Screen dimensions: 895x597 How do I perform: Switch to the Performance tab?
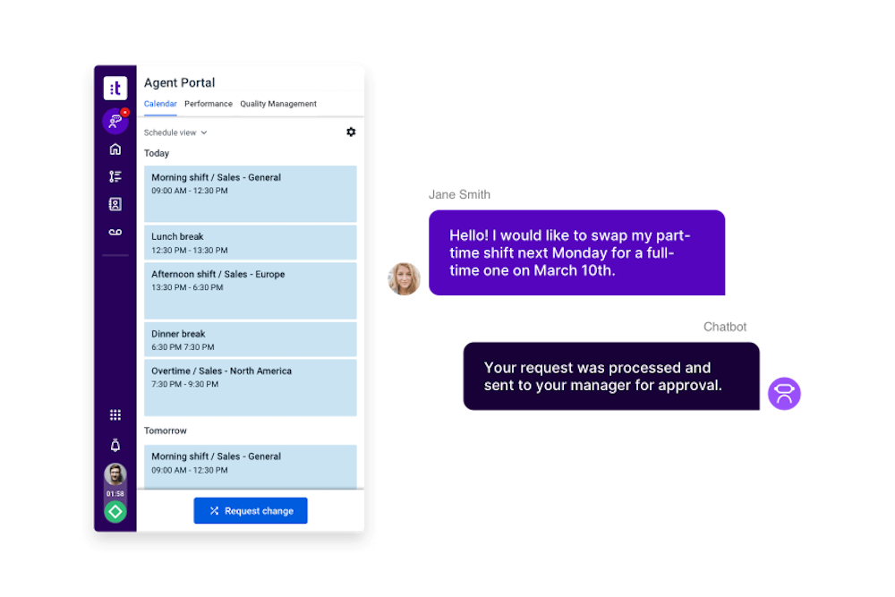tap(209, 104)
